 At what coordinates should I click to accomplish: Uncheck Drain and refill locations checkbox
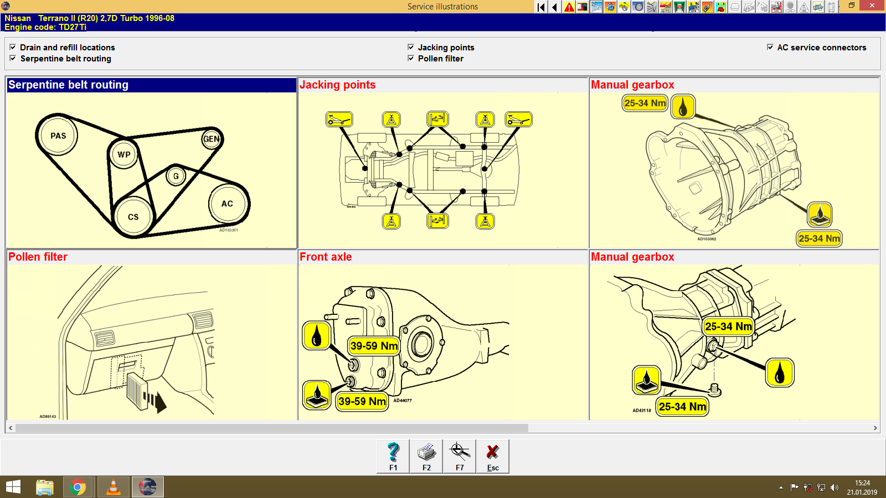click(13, 48)
